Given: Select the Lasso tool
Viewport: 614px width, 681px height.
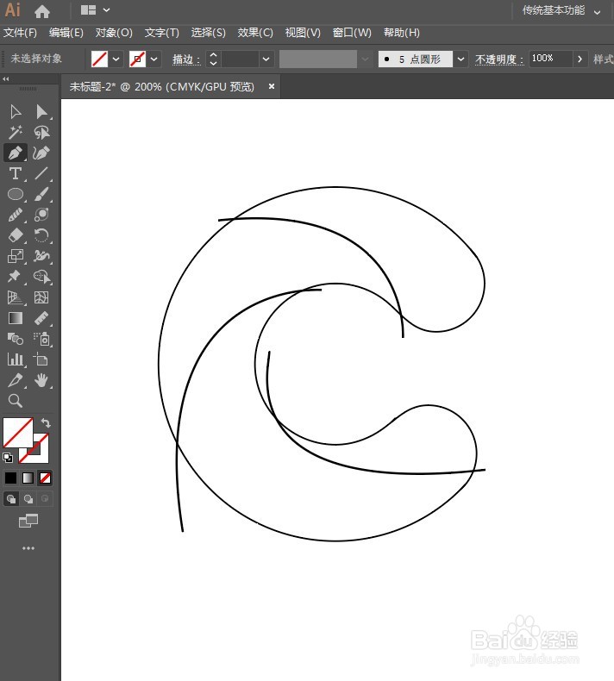Looking at the screenshot, I should 41,132.
